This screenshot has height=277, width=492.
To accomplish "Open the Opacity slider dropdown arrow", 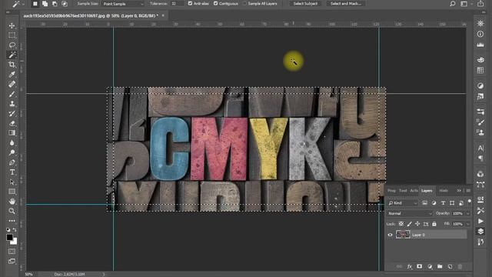I will tap(467, 214).
